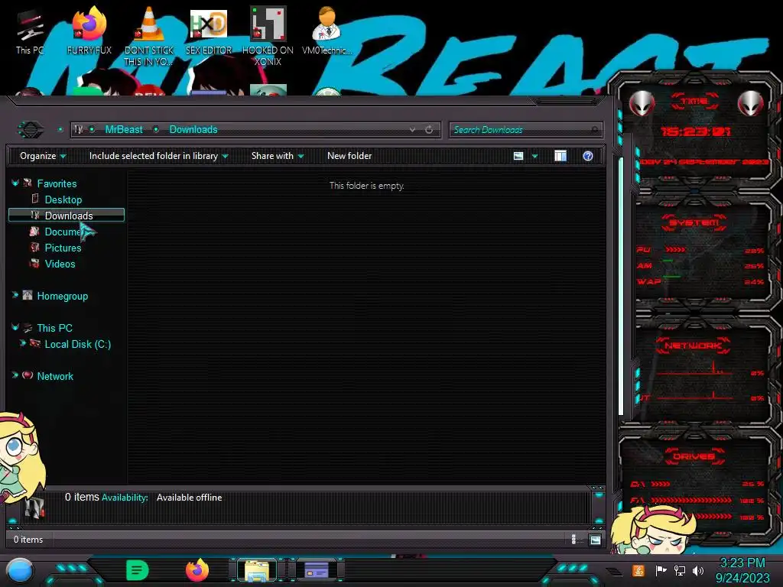Click MrBeast in the address breadcrumb
Image resolution: width=783 pixels, height=587 pixels.
pyautogui.click(x=124, y=130)
